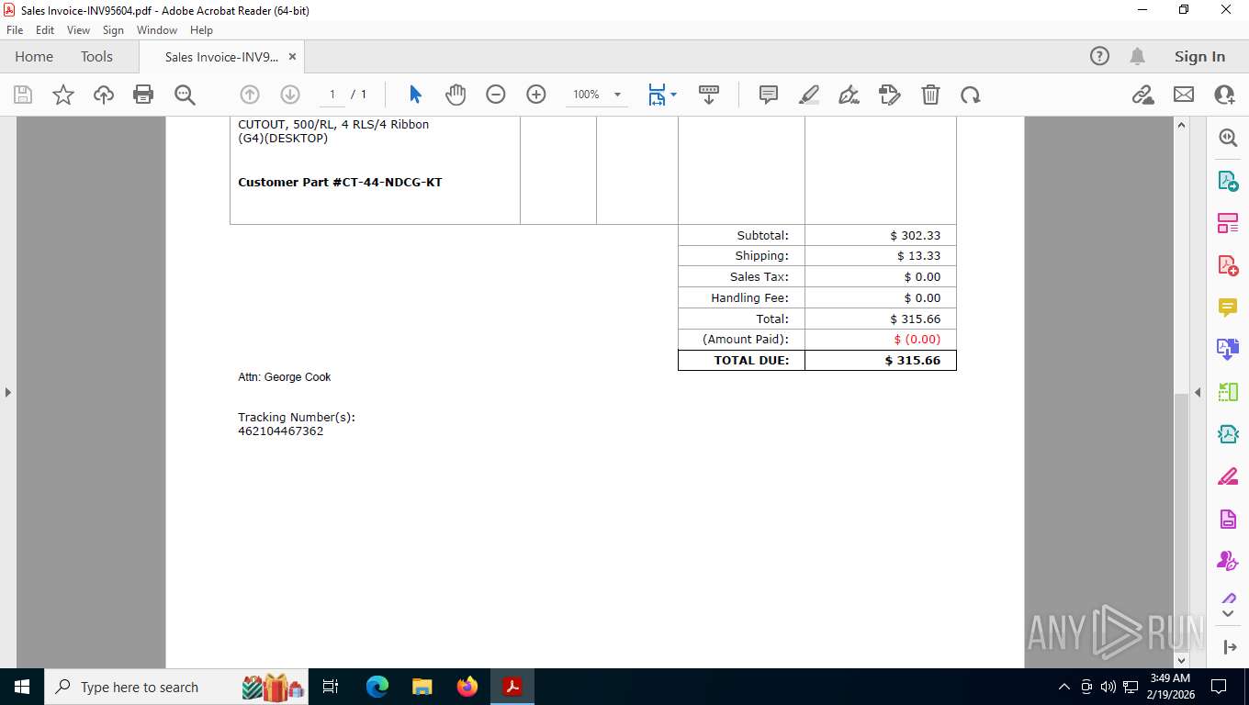Viewport: 1249px width, 705px height.
Task: Collapse the right pane with the arrow
Action: pyautogui.click(x=1198, y=393)
